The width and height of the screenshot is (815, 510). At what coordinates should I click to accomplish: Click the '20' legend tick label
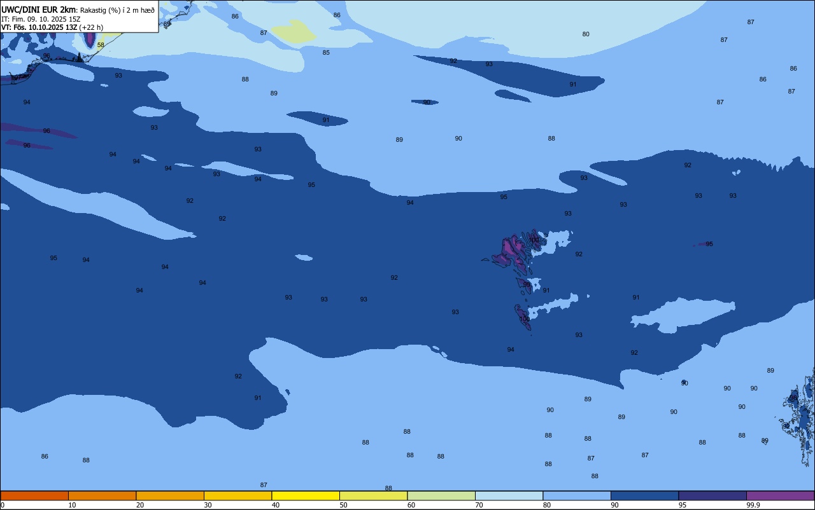140,505
